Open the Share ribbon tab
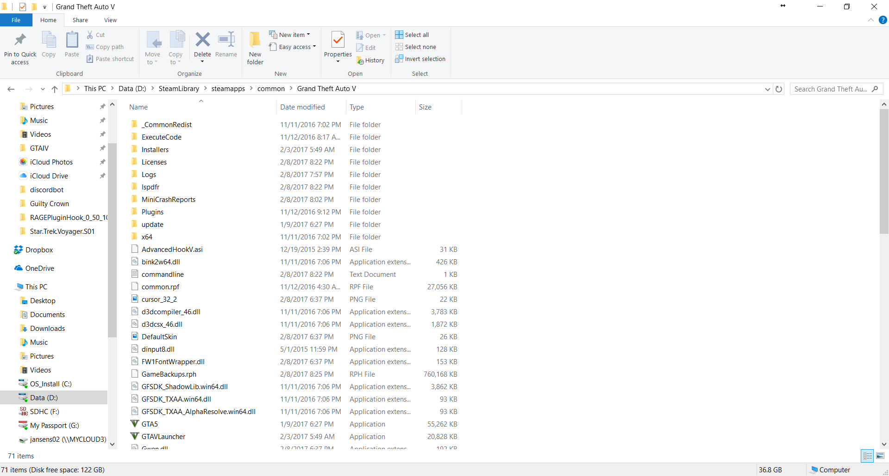Viewport: 889px width, 476px height. tap(80, 20)
